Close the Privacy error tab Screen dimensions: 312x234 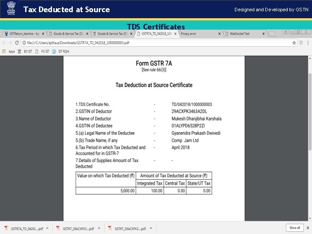click(219, 34)
